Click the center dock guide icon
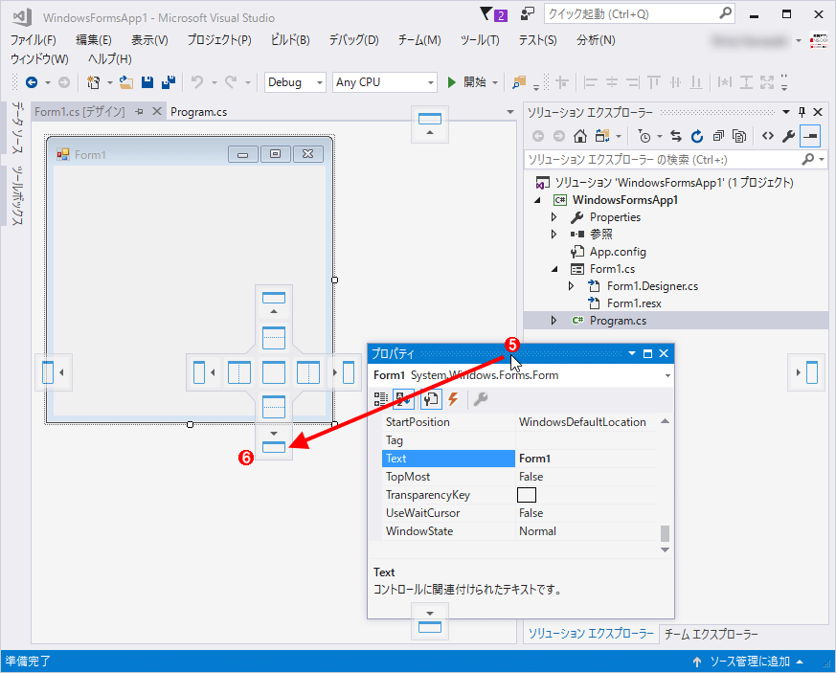Screen dimensions: 836x673 274,372
